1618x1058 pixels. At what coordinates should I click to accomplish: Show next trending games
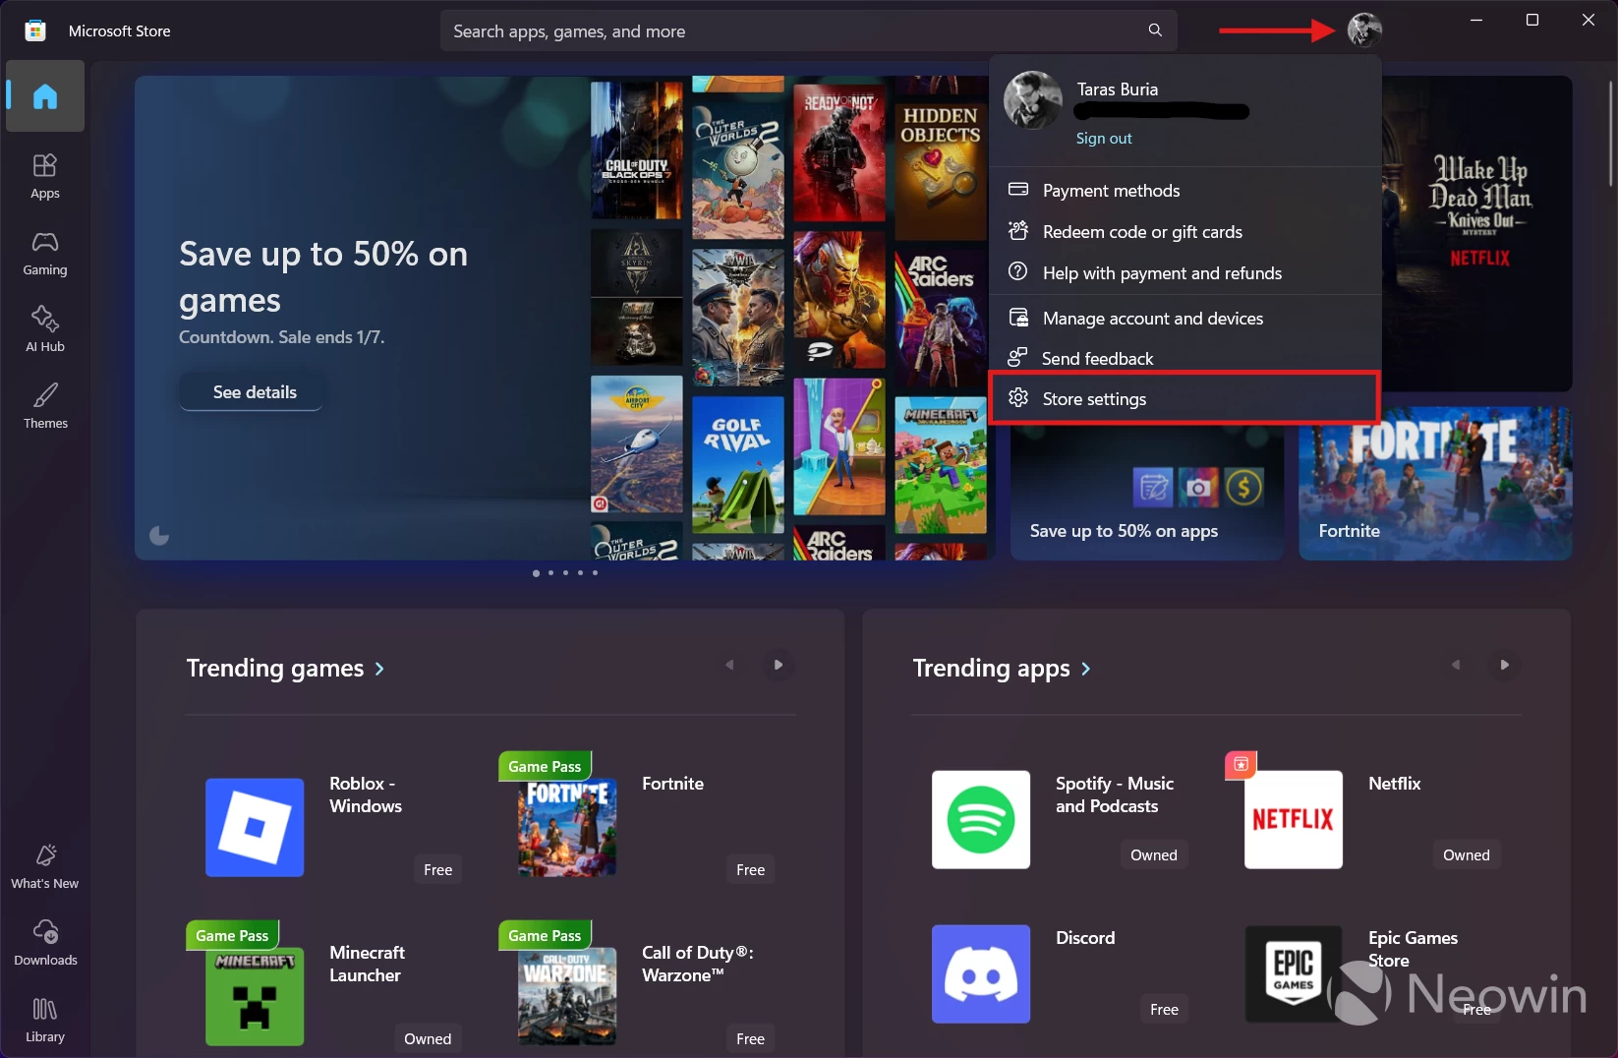pyautogui.click(x=779, y=665)
